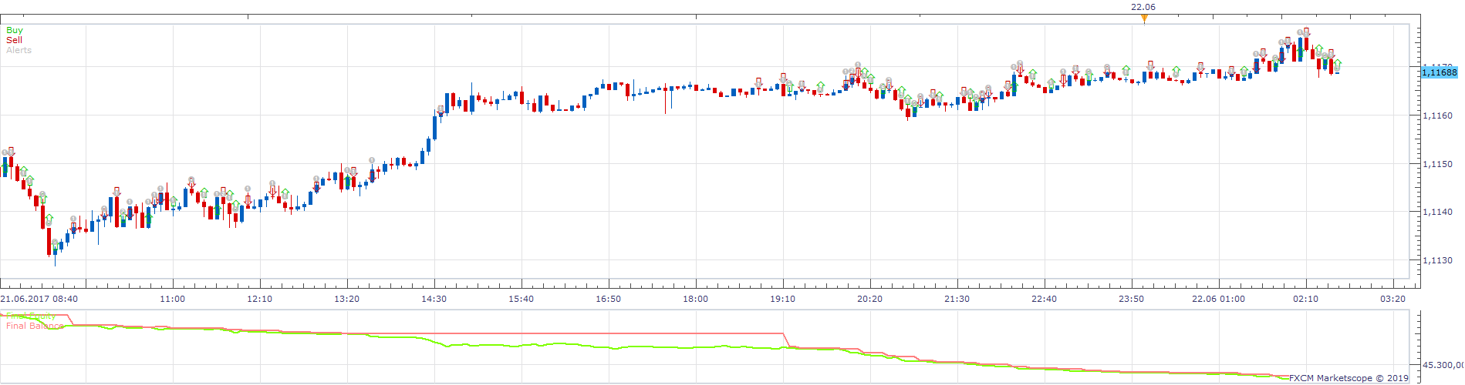Click the 22.06 01:00 time label
The image size is (1465, 385).
point(1218,299)
